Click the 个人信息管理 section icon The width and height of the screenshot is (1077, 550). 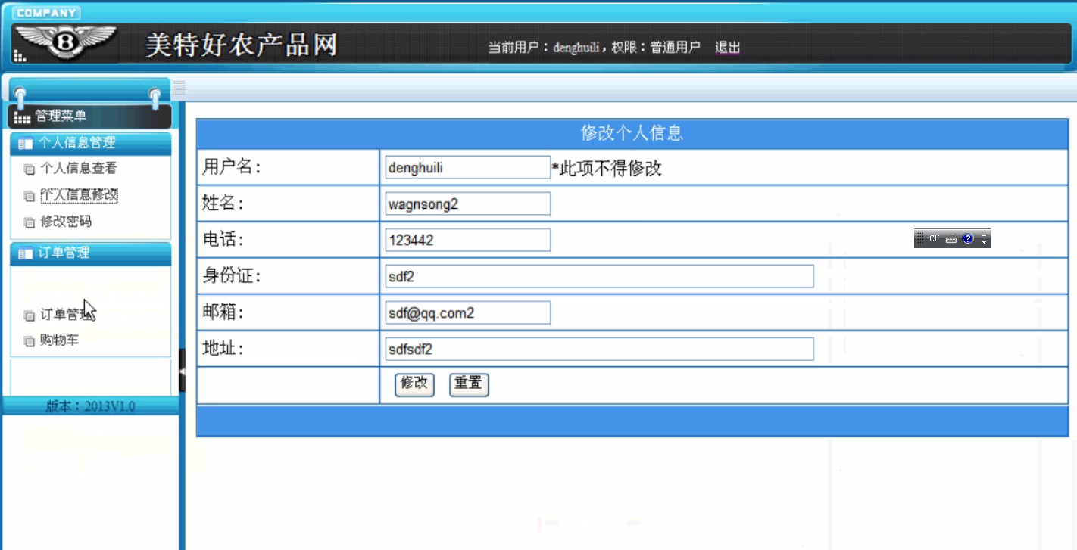(x=25, y=144)
